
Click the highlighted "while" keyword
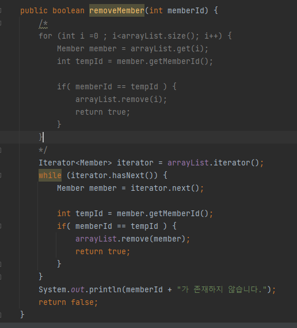[x=50, y=175]
